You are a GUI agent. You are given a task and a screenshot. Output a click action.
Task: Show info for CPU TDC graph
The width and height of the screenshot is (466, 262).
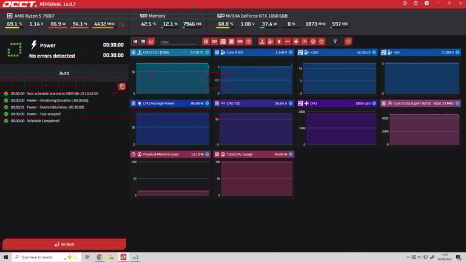291,103
